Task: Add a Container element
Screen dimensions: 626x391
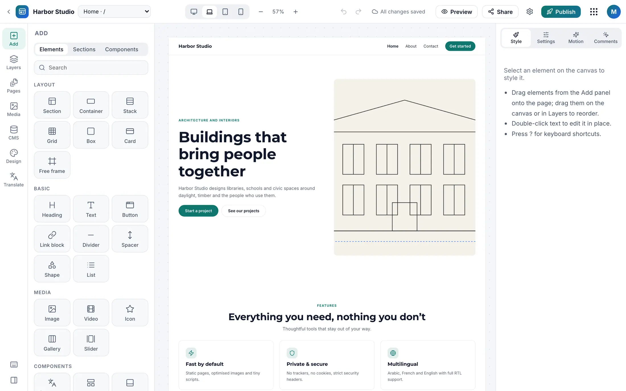Action: (91, 105)
